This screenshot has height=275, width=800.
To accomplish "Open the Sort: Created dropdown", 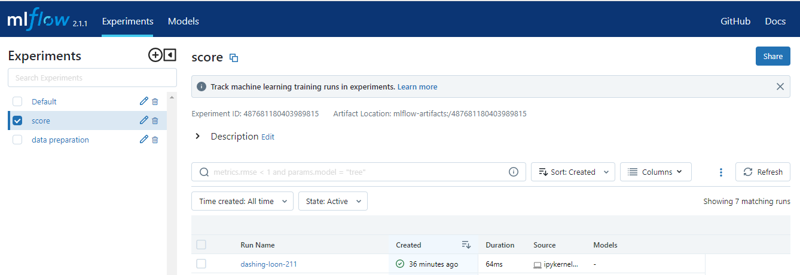I will pos(573,172).
